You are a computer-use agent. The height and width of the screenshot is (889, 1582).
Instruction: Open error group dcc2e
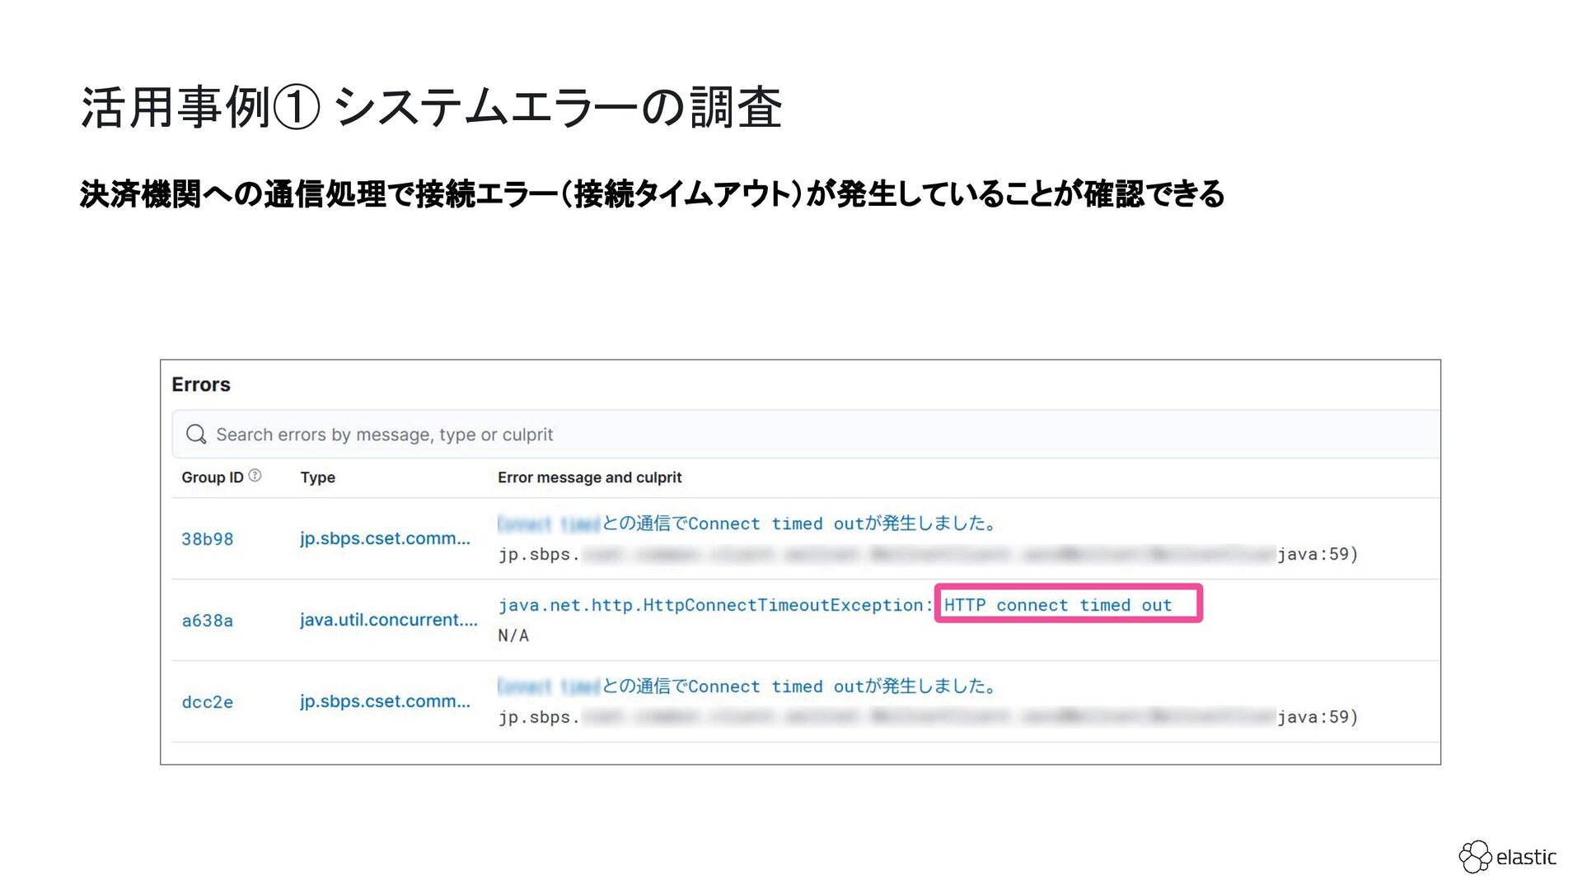(x=208, y=702)
